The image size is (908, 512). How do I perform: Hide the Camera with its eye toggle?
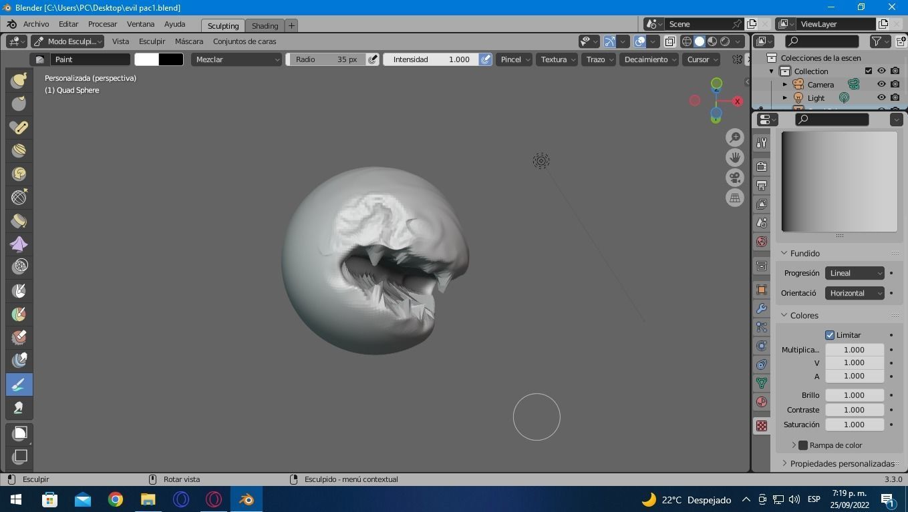coord(881,84)
